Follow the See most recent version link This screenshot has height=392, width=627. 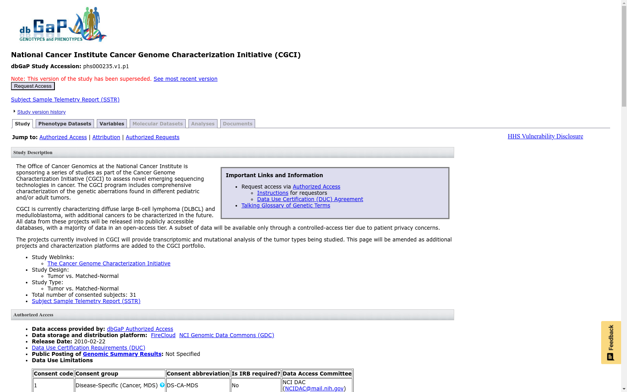tap(185, 79)
